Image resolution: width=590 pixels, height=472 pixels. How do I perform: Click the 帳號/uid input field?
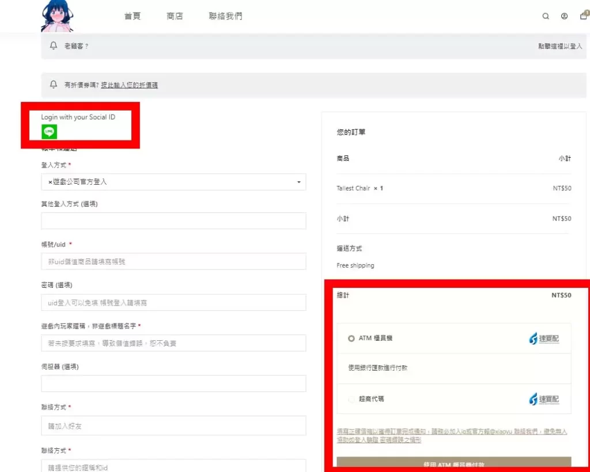coord(173,261)
